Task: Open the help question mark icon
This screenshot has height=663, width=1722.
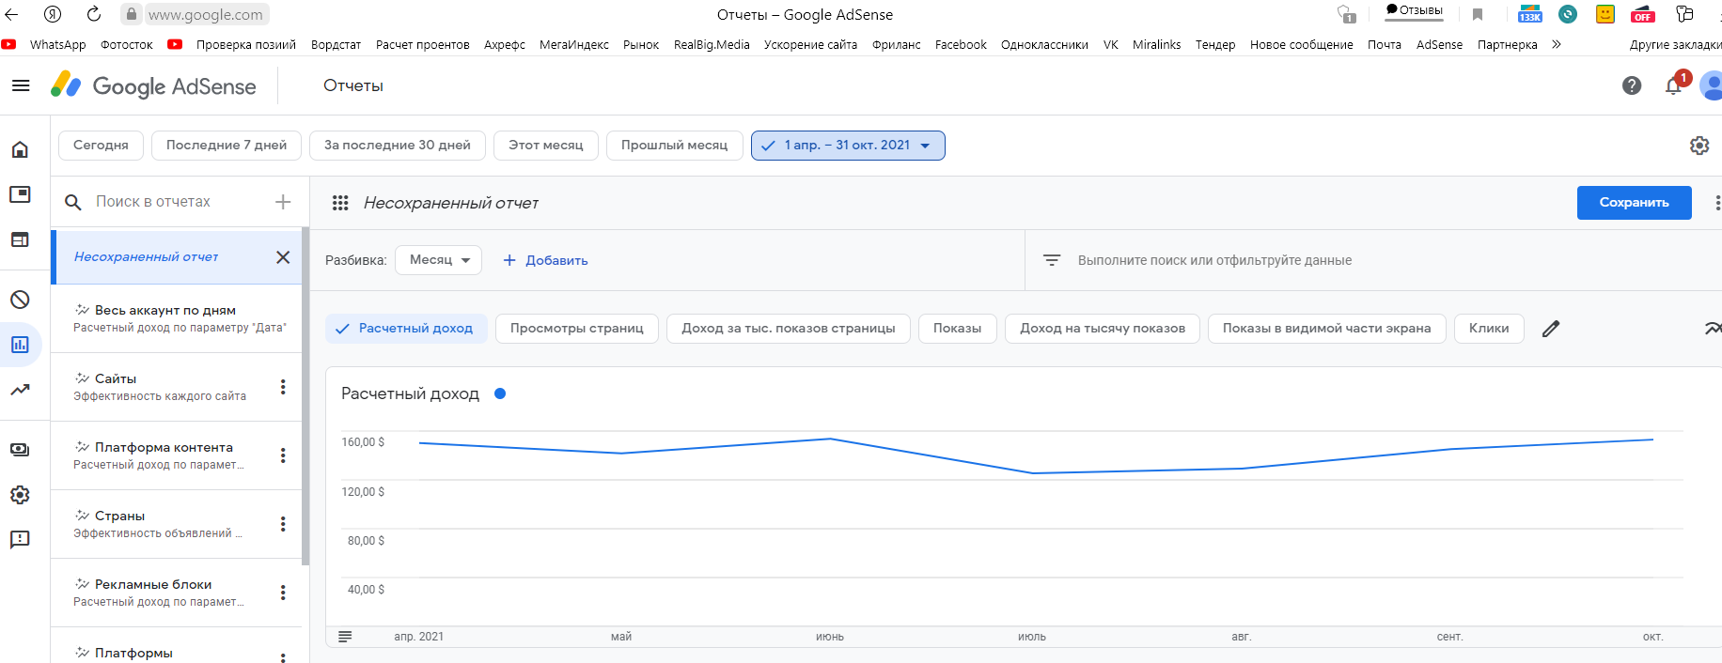Action: click(x=1632, y=85)
